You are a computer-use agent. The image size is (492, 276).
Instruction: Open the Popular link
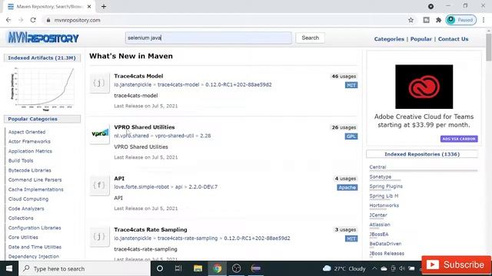pyautogui.click(x=421, y=39)
